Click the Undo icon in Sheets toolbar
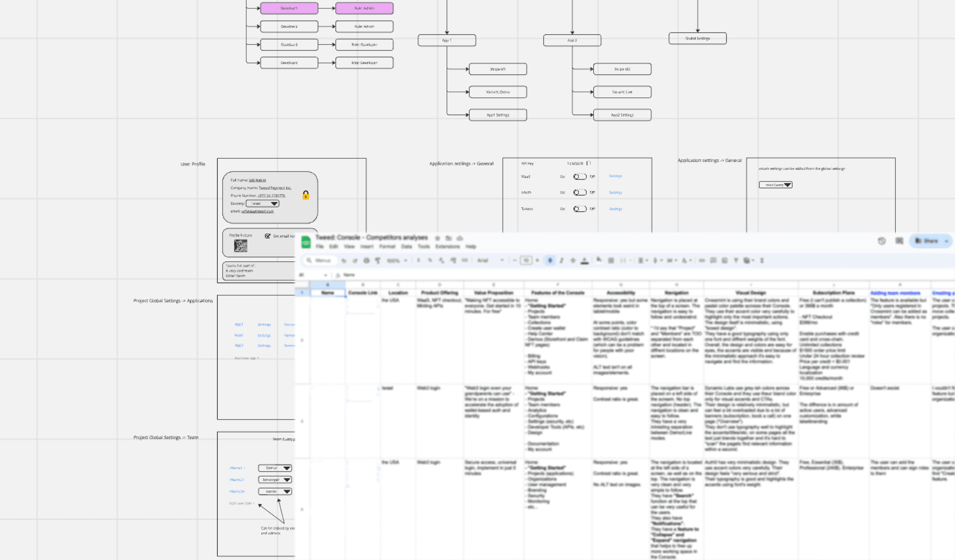The width and height of the screenshot is (955, 560). pyautogui.click(x=344, y=260)
